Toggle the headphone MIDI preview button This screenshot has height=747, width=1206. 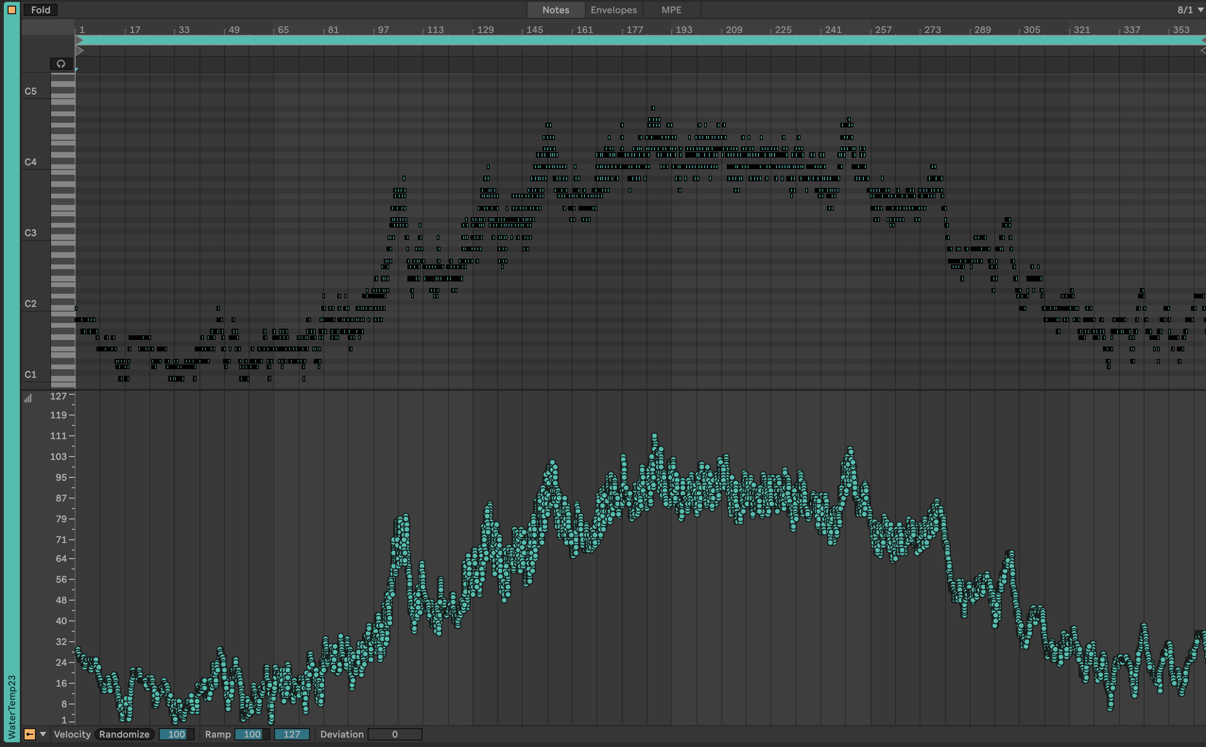coord(61,64)
